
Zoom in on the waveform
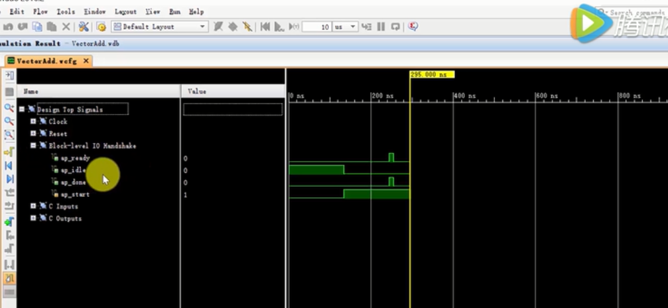pyautogui.click(x=9, y=107)
